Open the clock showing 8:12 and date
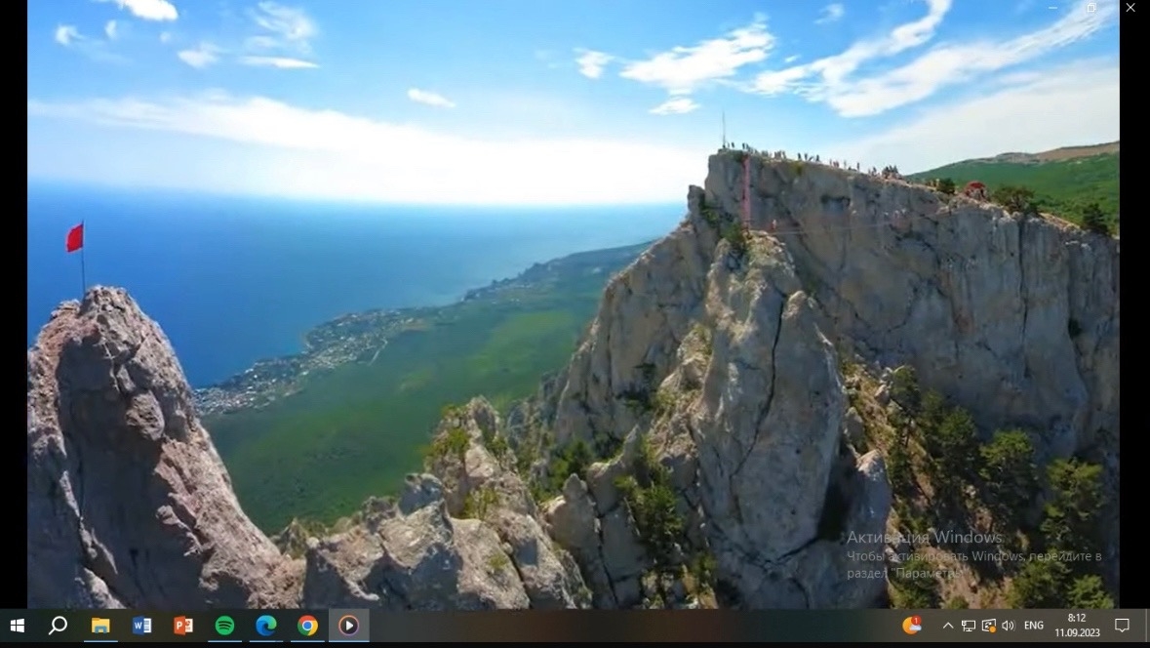Viewport: 1150px width, 648px height. (x=1077, y=626)
